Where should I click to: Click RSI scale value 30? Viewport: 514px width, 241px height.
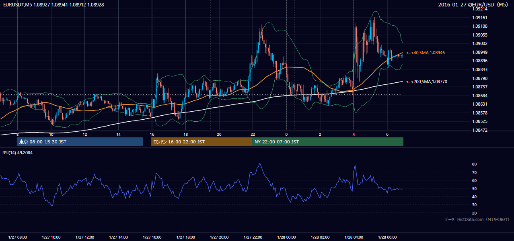point(475,205)
